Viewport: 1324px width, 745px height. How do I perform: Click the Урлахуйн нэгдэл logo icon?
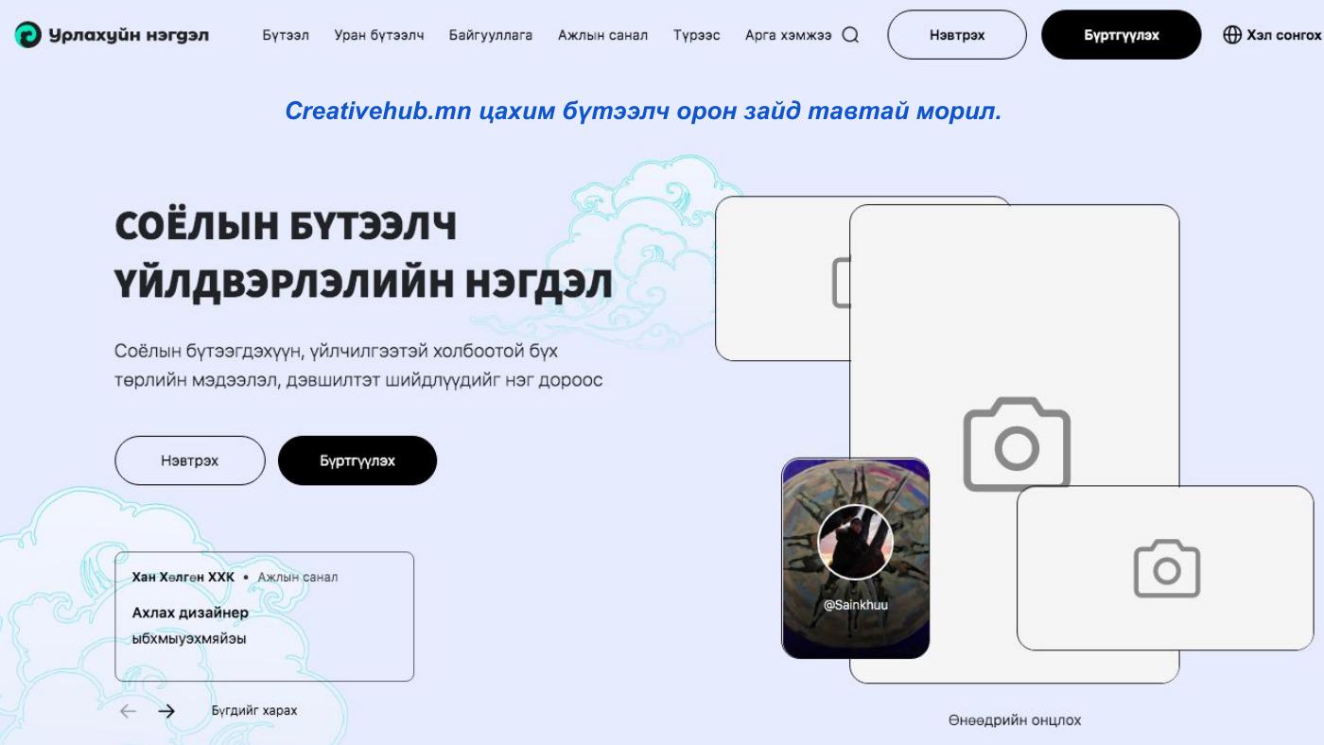[28, 35]
